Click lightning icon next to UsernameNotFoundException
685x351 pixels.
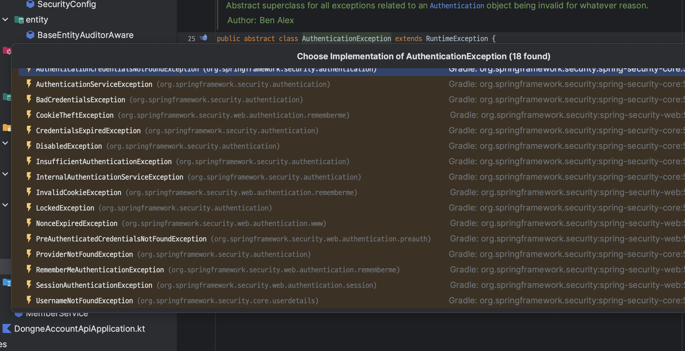29,300
